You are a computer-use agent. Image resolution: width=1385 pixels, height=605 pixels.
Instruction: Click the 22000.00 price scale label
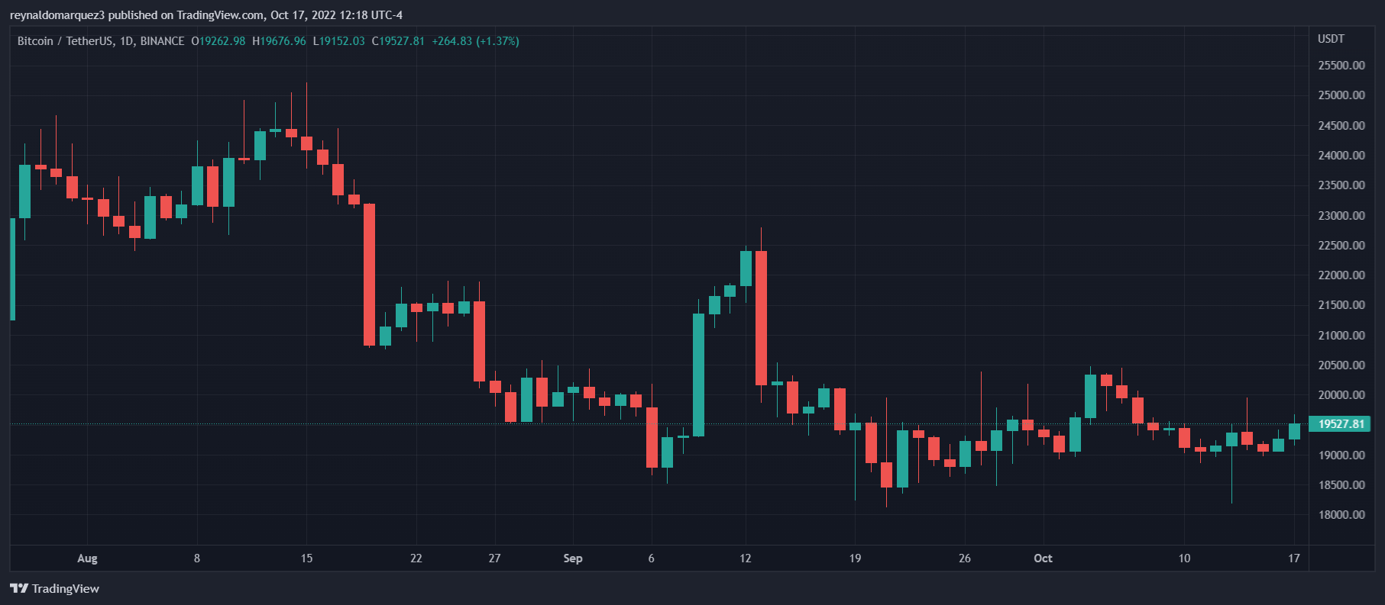click(x=1341, y=275)
